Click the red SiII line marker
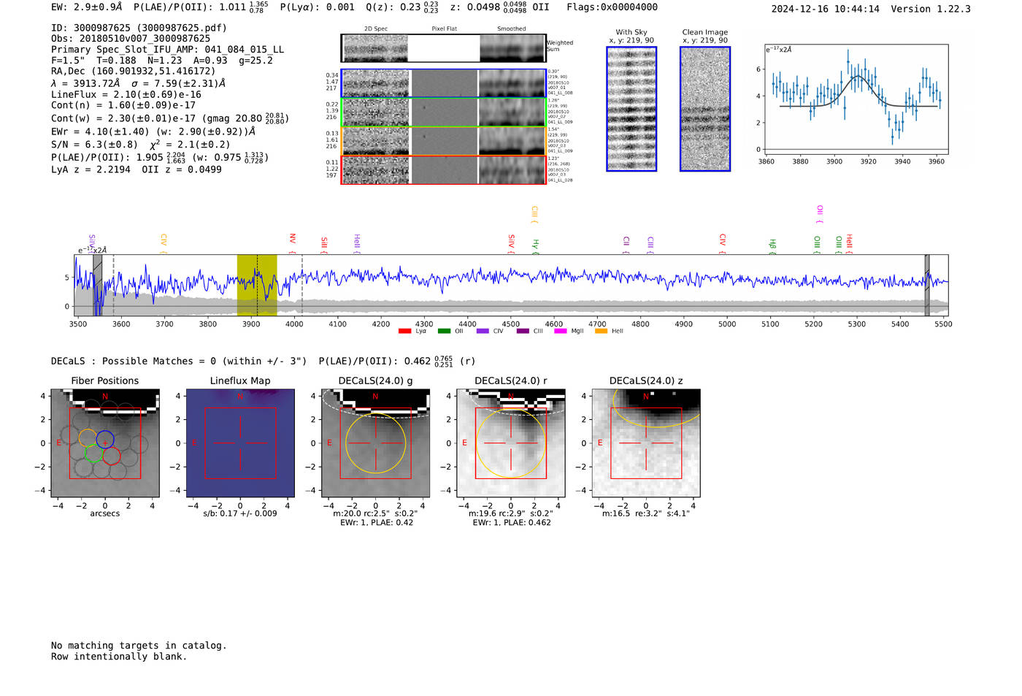The height and width of the screenshot is (696, 1022). (x=324, y=244)
